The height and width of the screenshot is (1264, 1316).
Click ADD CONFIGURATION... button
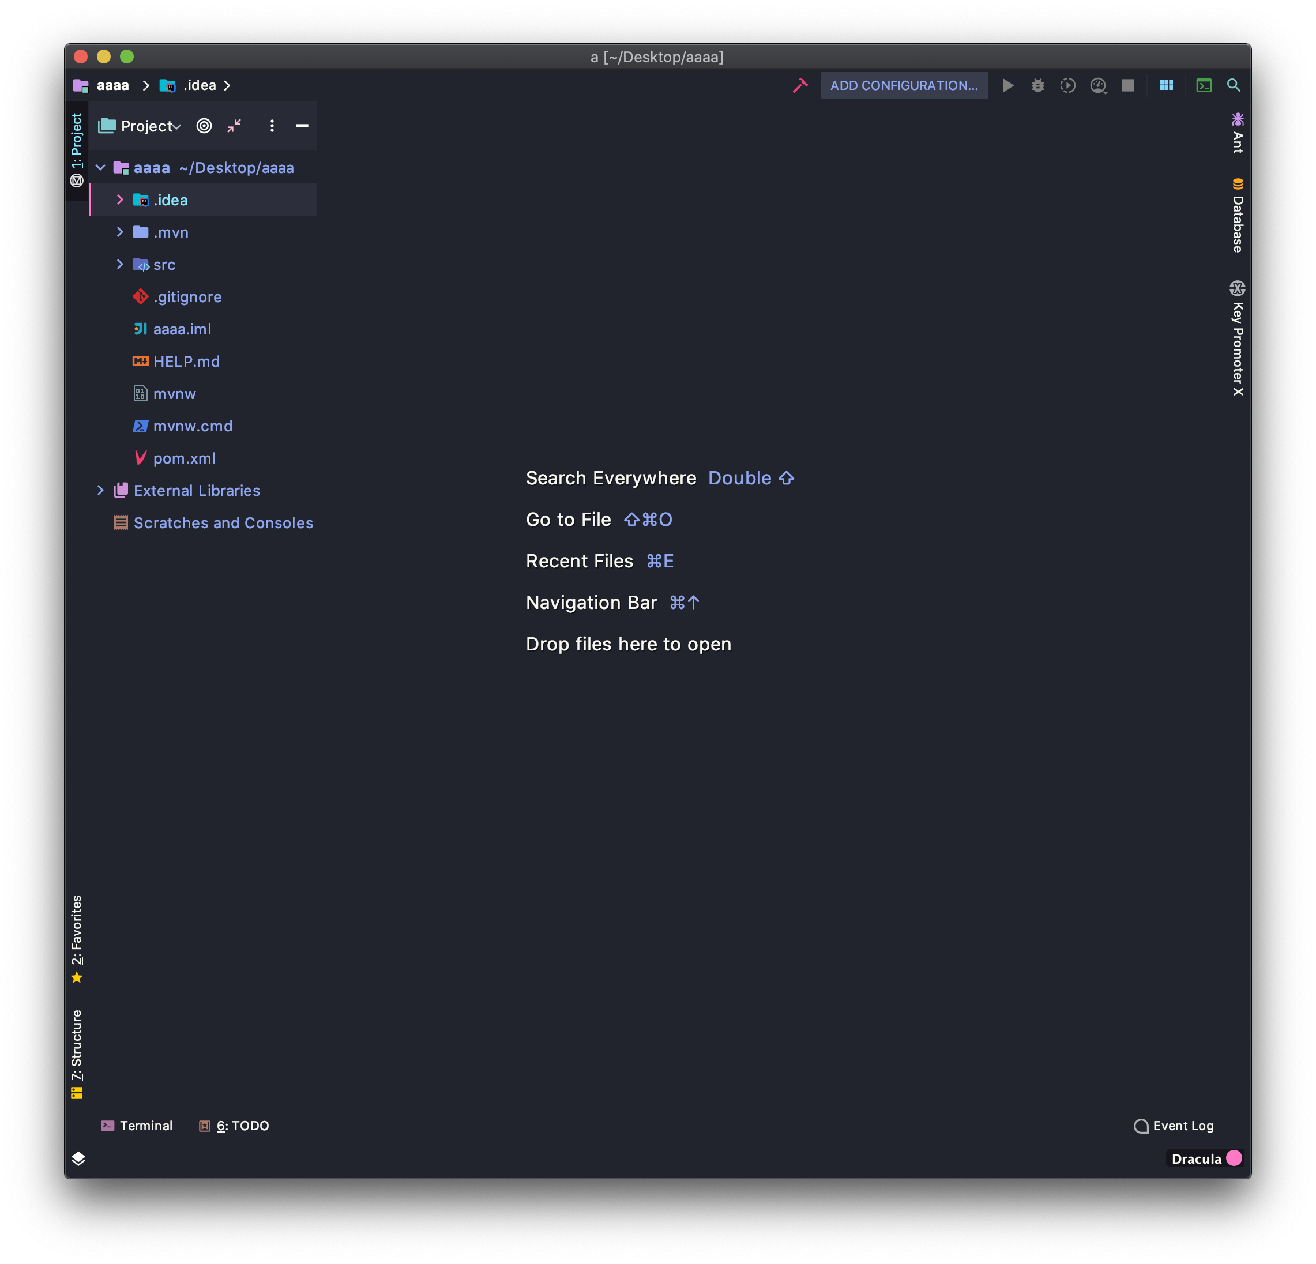click(x=904, y=85)
